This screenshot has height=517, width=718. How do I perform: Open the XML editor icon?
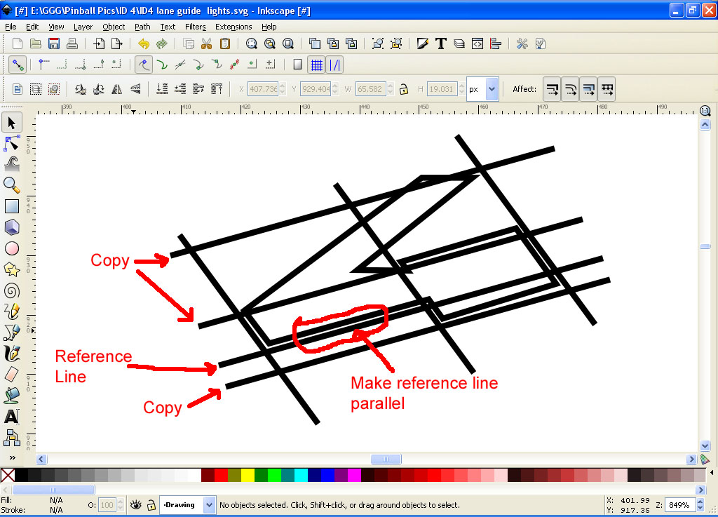click(477, 43)
